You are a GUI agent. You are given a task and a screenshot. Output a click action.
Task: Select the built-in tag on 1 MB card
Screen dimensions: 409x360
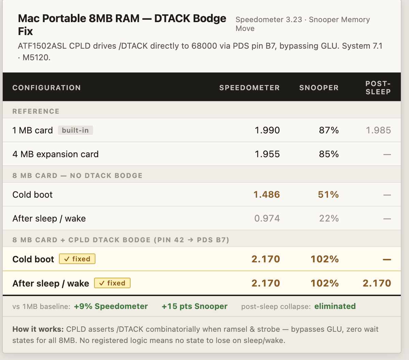[x=75, y=130]
